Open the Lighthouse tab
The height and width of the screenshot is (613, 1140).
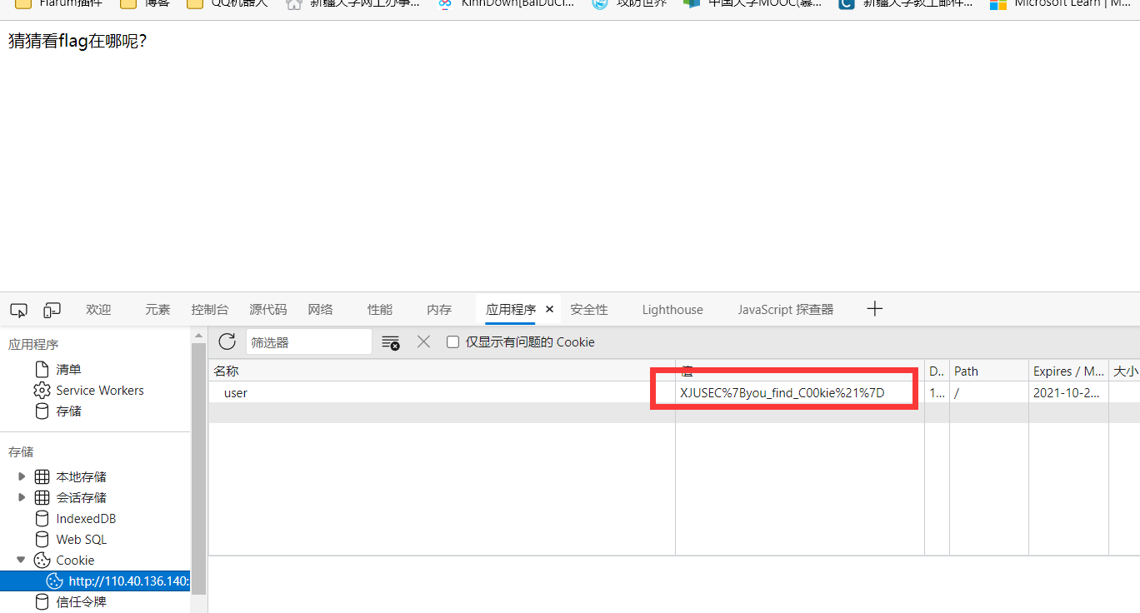672,310
